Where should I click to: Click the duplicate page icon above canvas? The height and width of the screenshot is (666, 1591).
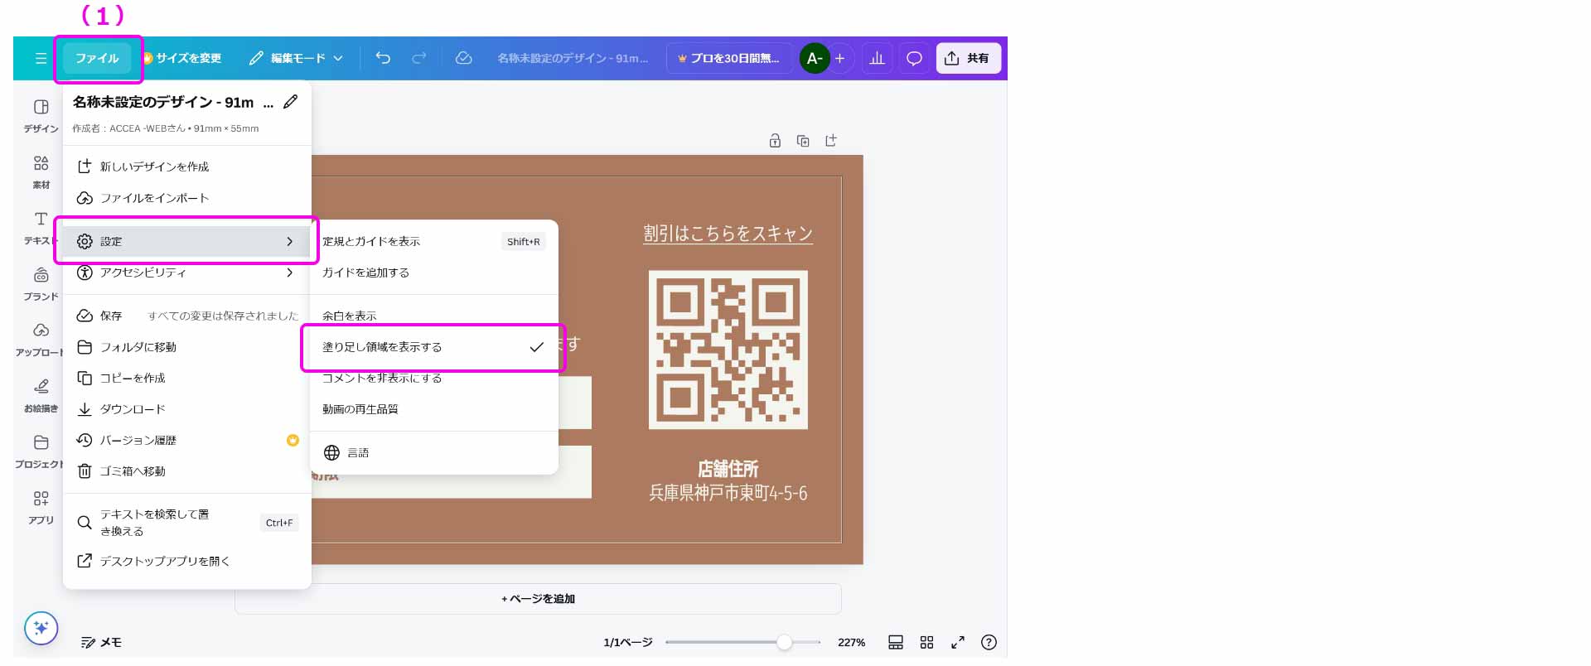(803, 141)
